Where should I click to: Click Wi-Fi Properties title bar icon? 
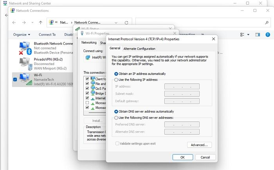pos(82,33)
